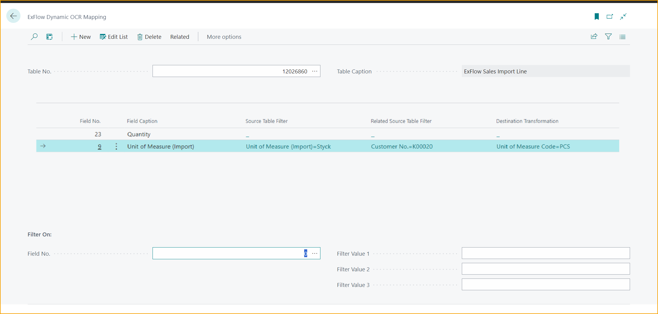Click the Filter Value 1 input field
The image size is (658, 314).
(545, 253)
